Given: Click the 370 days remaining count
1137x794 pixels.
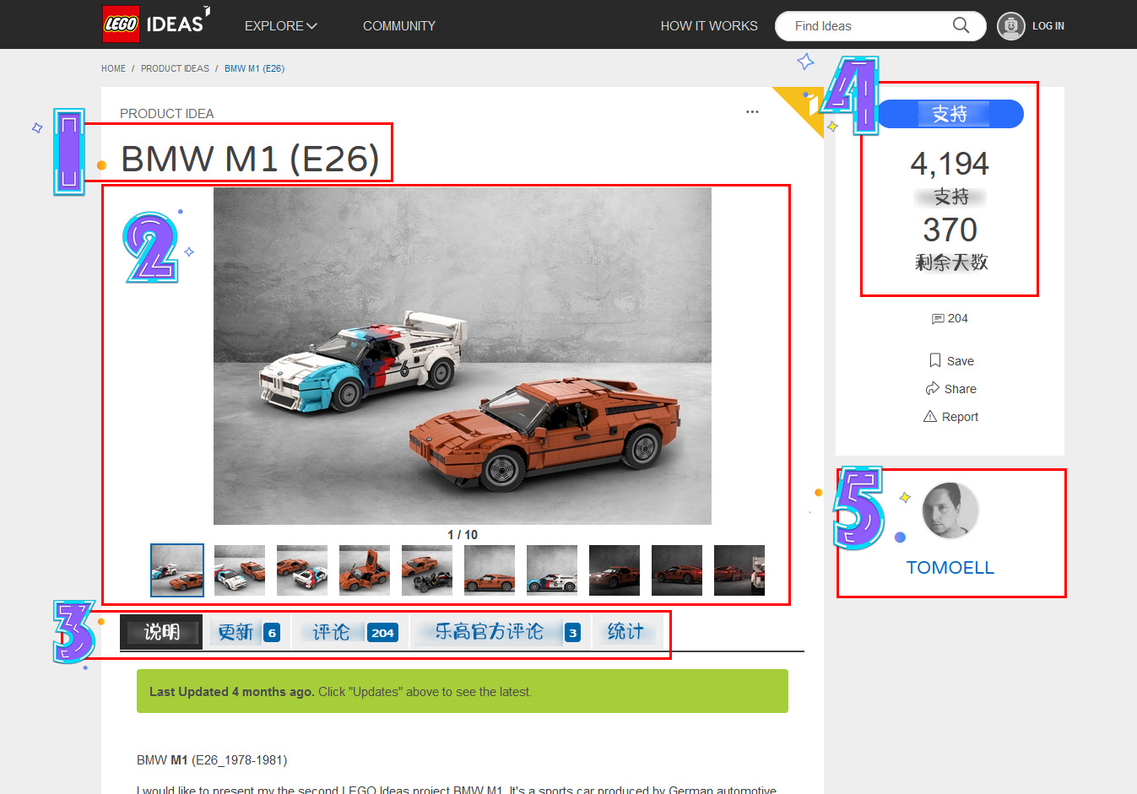Looking at the screenshot, I should (x=950, y=230).
